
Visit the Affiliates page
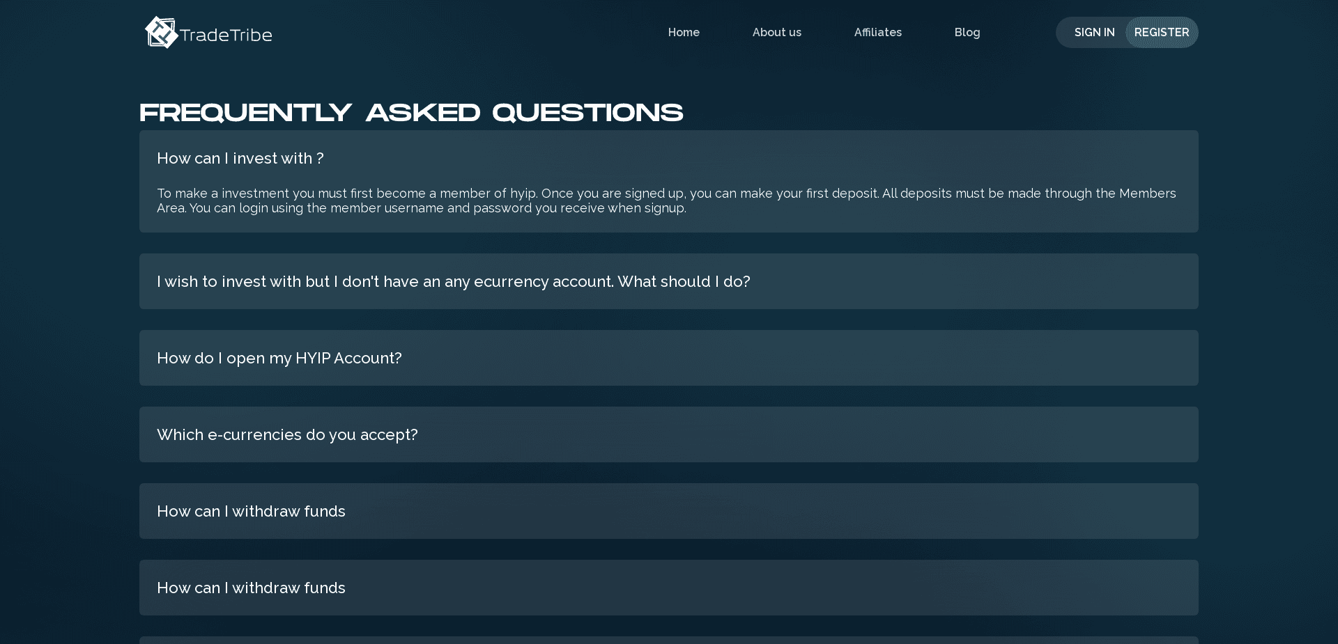pos(877,32)
